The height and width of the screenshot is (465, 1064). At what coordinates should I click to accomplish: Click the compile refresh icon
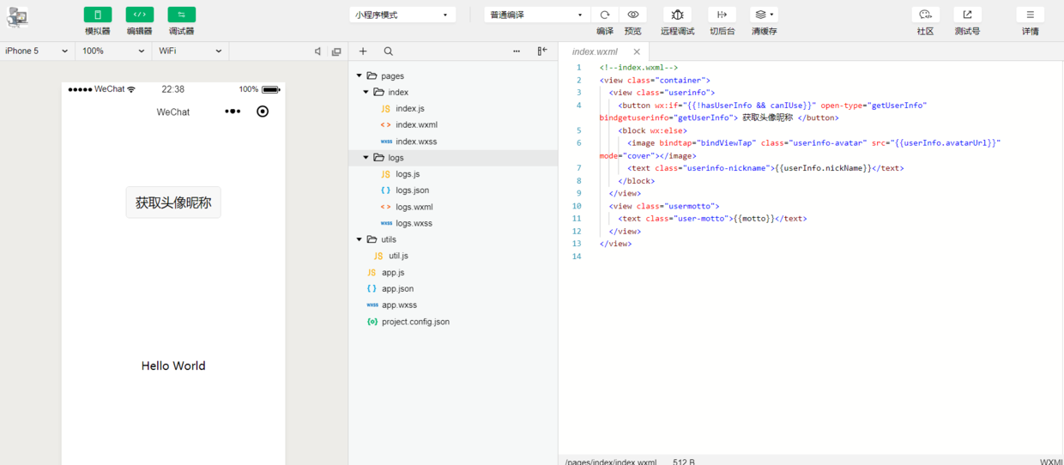[x=605, y=15]
